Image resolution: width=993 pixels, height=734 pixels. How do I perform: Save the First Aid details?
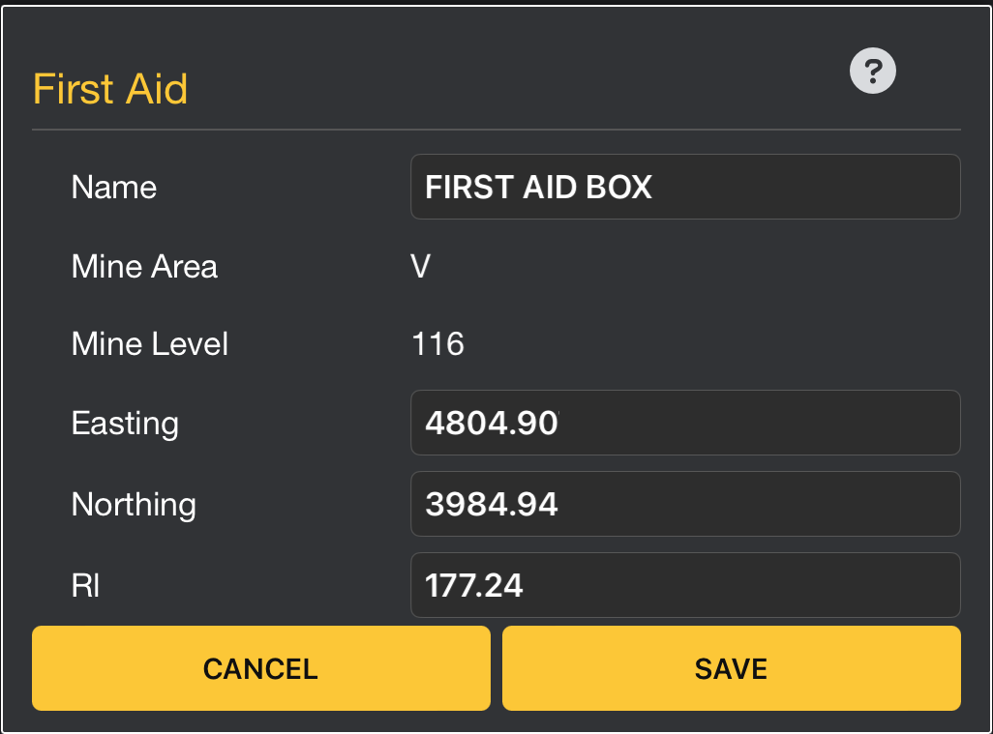point(732,668)
